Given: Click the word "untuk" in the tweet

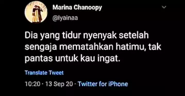Looking at the screenshot, I should click(x=67, y=58).
